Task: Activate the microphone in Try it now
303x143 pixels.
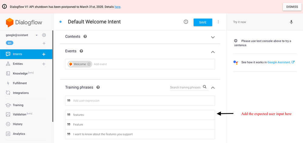Action: click(291, 22)
